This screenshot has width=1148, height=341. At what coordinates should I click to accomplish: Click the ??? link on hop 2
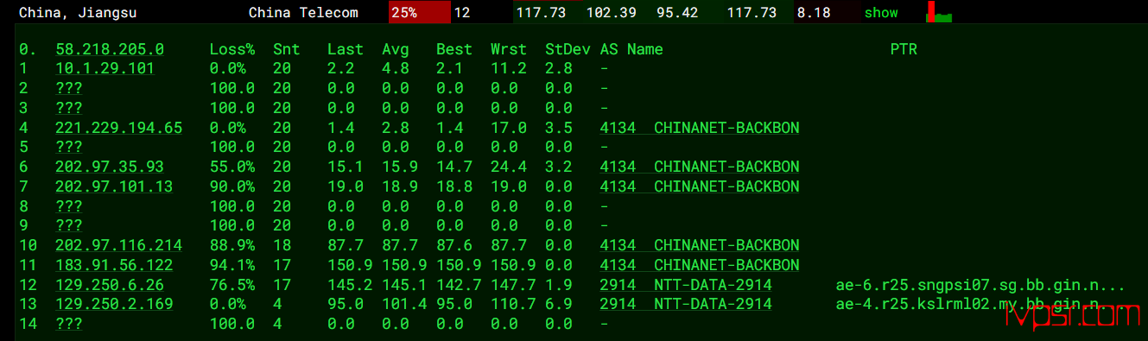point(69,88)
